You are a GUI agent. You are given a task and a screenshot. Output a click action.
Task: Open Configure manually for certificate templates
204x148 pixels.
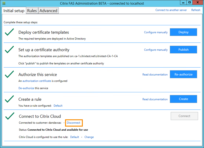(156, 32)
